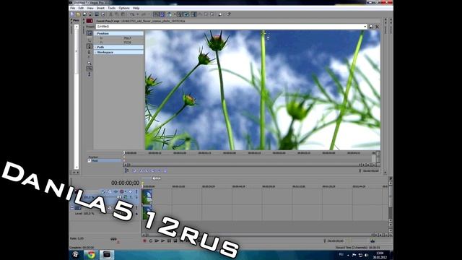Viewport: 462px width, 260px height.
Task: Toggle Loop Playback in transport bar
Action: pos(151,240)
